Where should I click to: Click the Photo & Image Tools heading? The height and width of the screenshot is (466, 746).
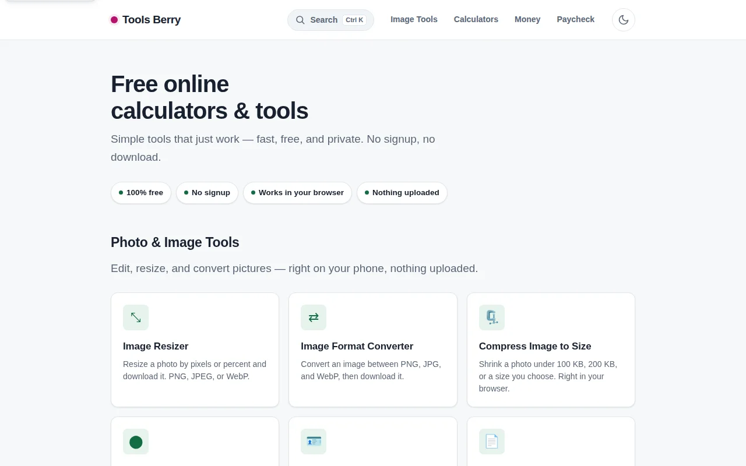[175, 242]
